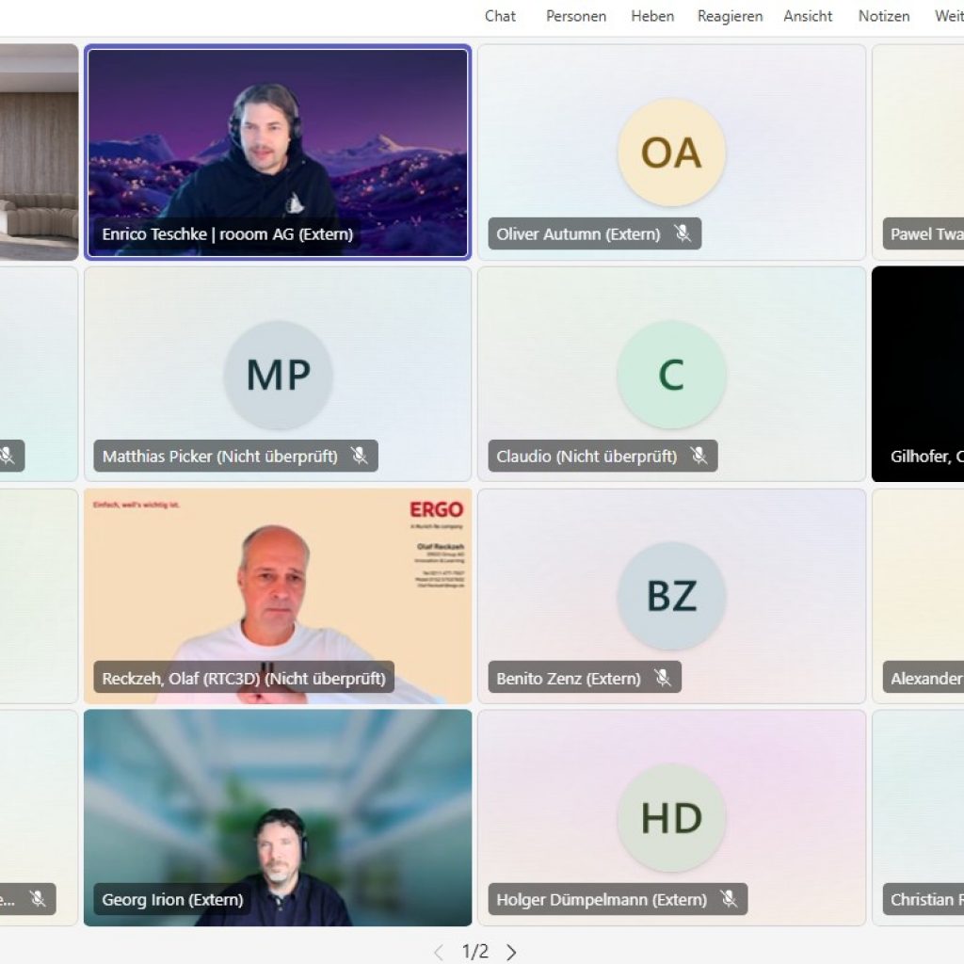
Task: Click muted mic icon for Oliver Autumn
Action: (683, 233)
